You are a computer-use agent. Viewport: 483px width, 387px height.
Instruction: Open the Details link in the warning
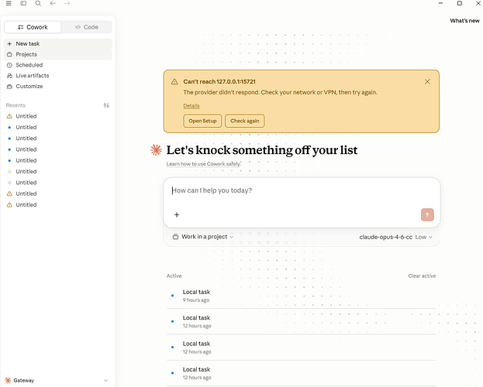coord(191,106)
